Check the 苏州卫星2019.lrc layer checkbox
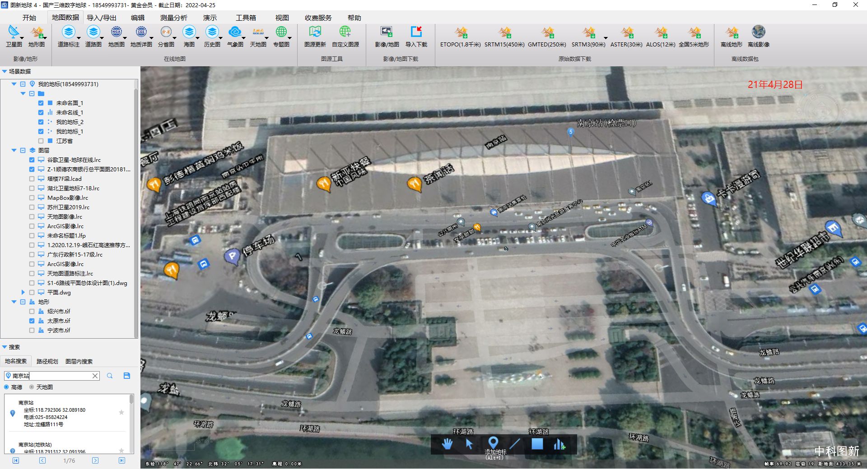Image resolution: width=867 pixels, height=469 pixels. point(32,207)
